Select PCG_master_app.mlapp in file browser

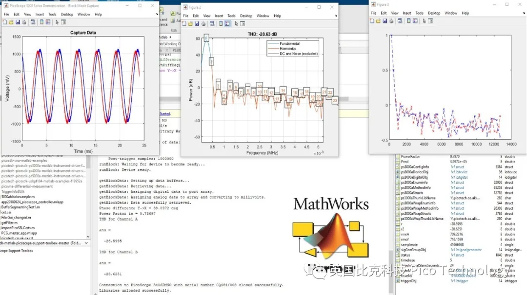[19, 233]
